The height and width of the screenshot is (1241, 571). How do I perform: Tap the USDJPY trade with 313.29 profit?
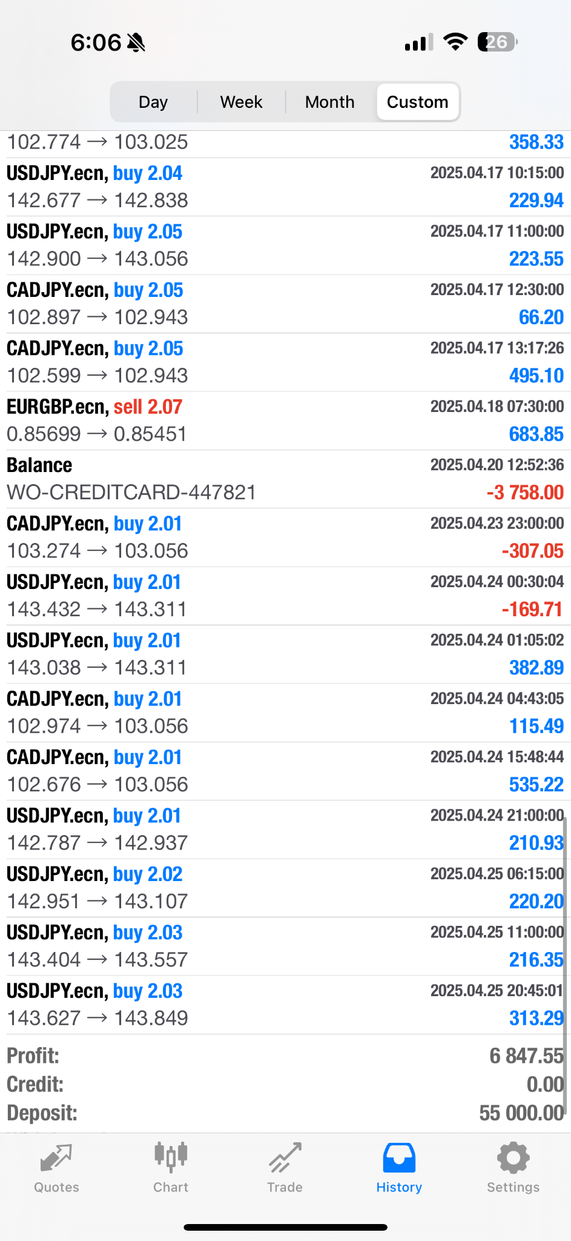click(x=285, y=1005)
